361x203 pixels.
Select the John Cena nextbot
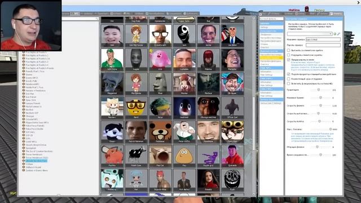(112, 60)
